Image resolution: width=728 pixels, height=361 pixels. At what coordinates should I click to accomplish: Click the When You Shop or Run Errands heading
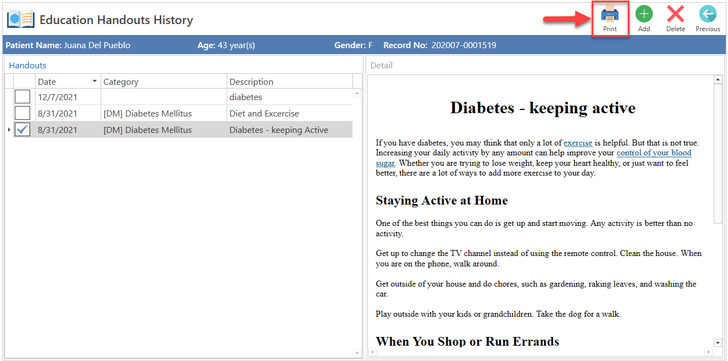pyautogui.click(x=467, y=341)
